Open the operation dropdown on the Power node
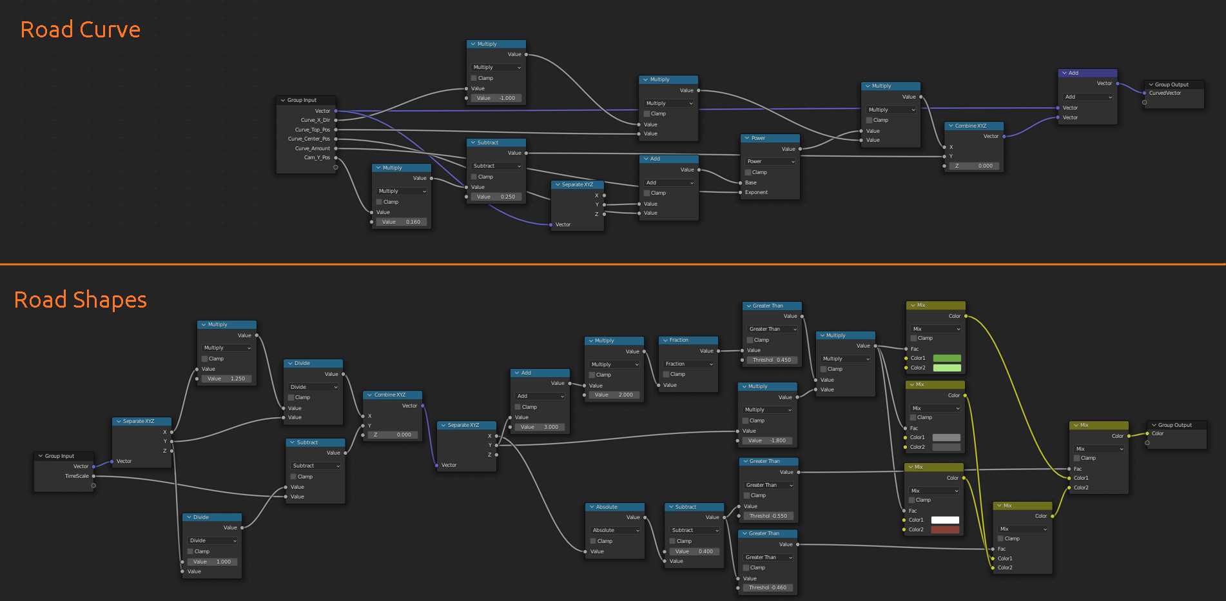 click(x=770, y=161)
